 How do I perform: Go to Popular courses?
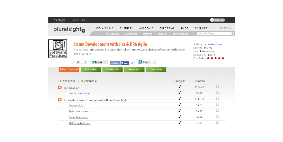click(162, 34)
